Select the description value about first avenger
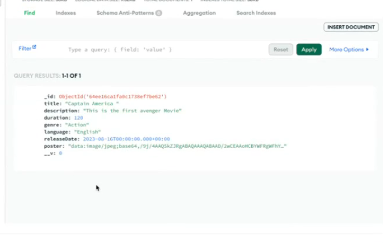 click(x=132, y=111)
